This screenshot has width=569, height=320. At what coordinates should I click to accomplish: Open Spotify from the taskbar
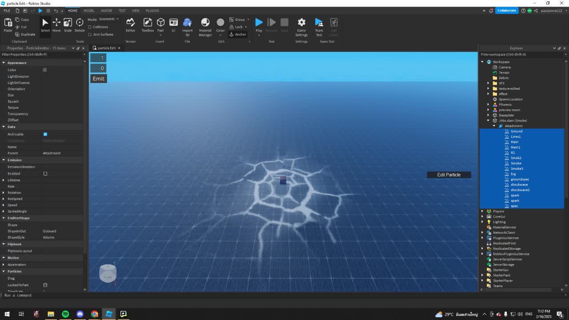pos(65,314)
